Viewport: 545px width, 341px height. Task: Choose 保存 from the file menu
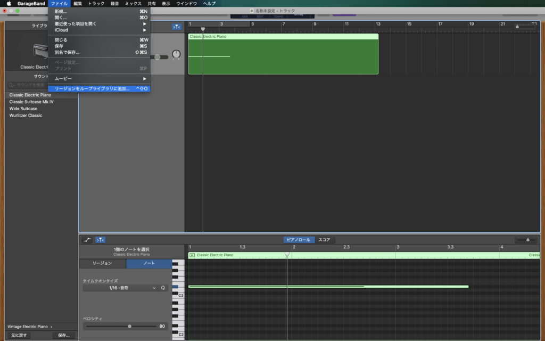(x=99, y=46)
